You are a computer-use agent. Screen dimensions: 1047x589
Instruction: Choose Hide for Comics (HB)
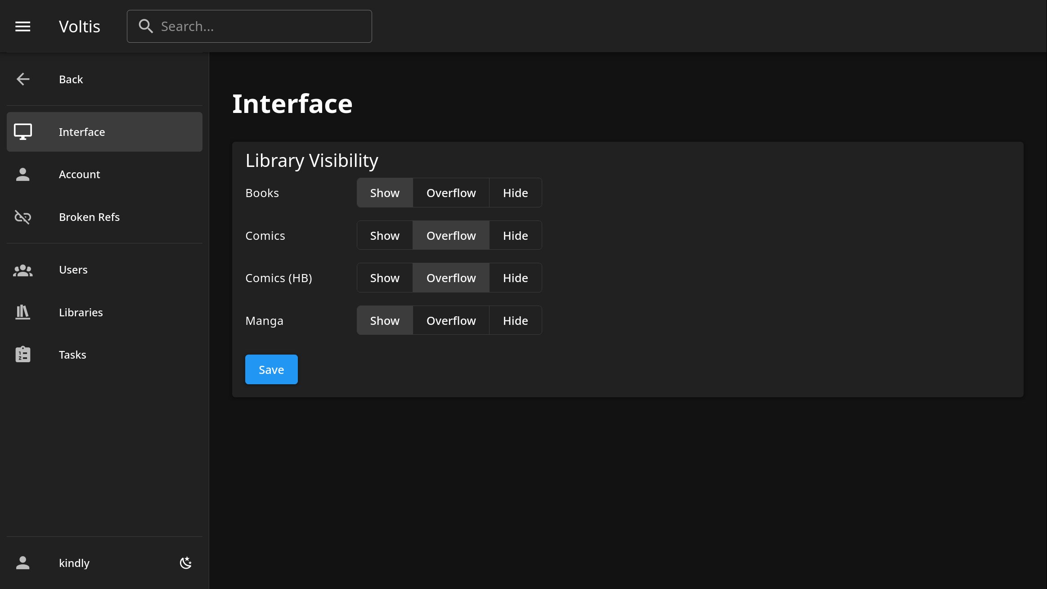515,278
